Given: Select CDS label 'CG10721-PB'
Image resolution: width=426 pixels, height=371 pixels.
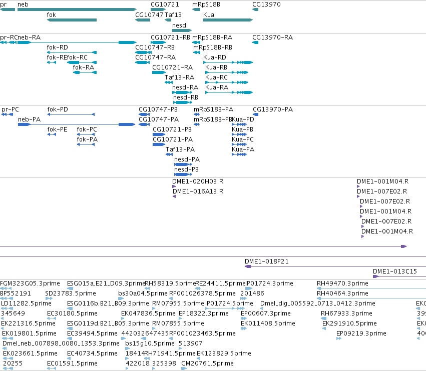Looking at the screenshot, I should (x=172, y=129).
